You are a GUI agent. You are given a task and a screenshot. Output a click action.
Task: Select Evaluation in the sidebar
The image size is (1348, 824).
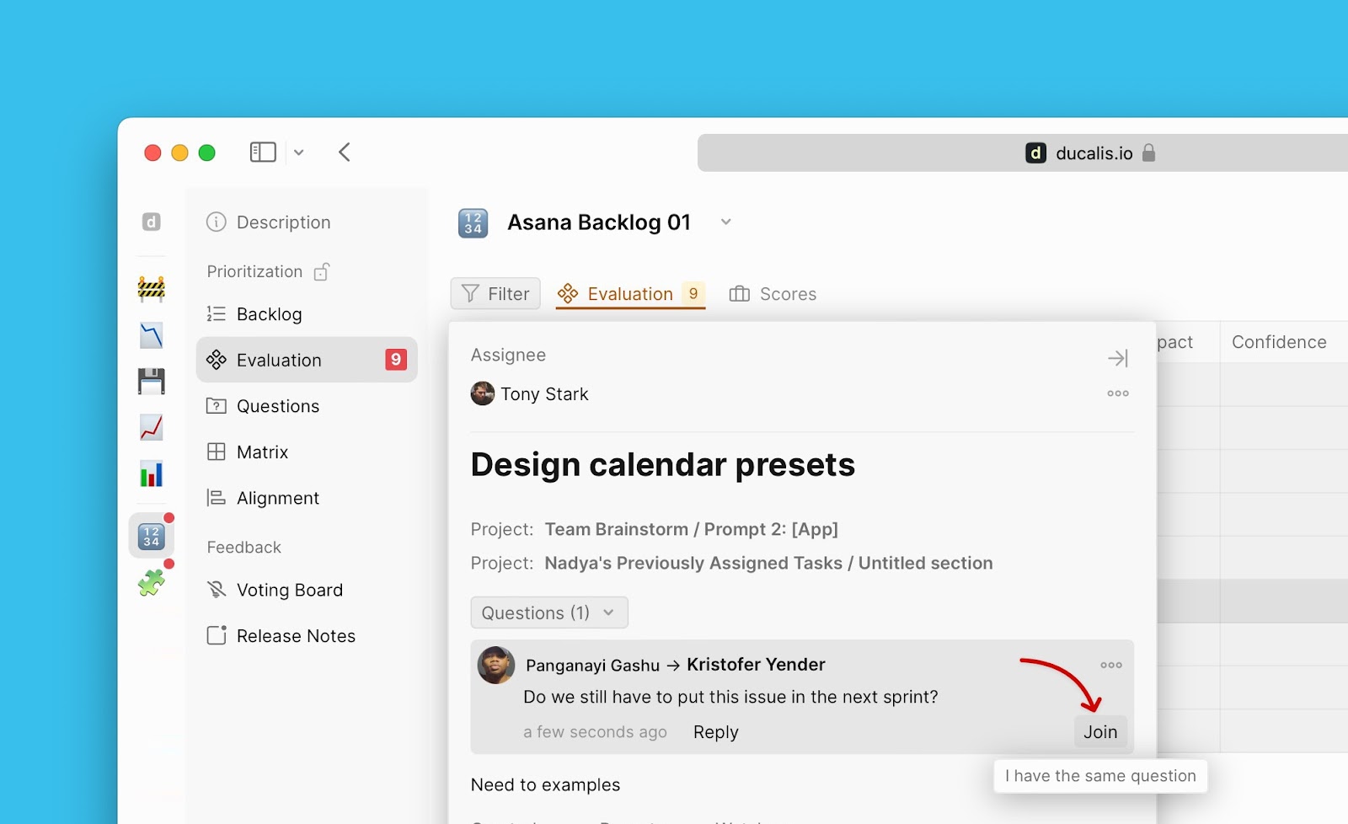(307, 360)
